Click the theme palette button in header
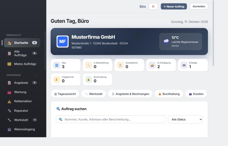228x146 pixels. tap(153, 6)
